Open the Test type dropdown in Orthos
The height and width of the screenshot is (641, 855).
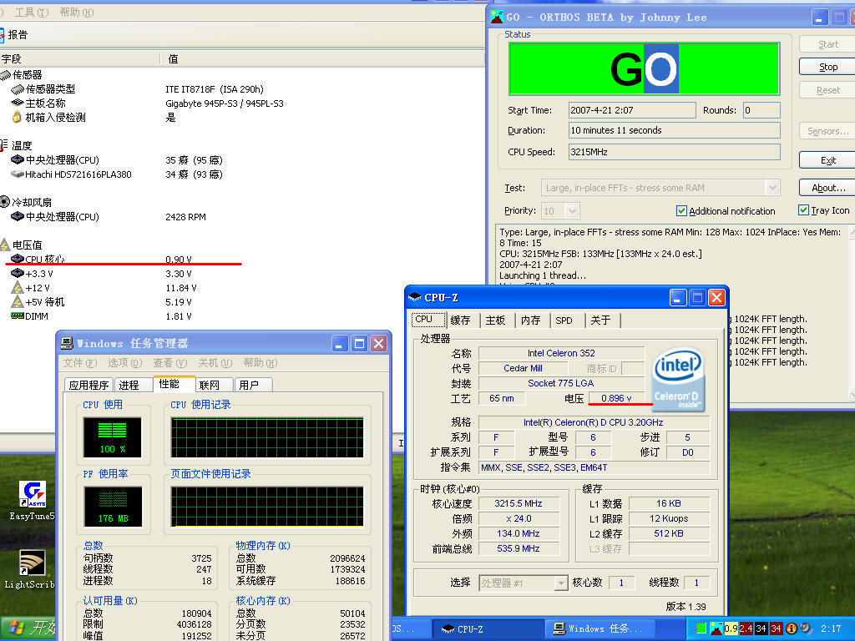coord(772,188)
